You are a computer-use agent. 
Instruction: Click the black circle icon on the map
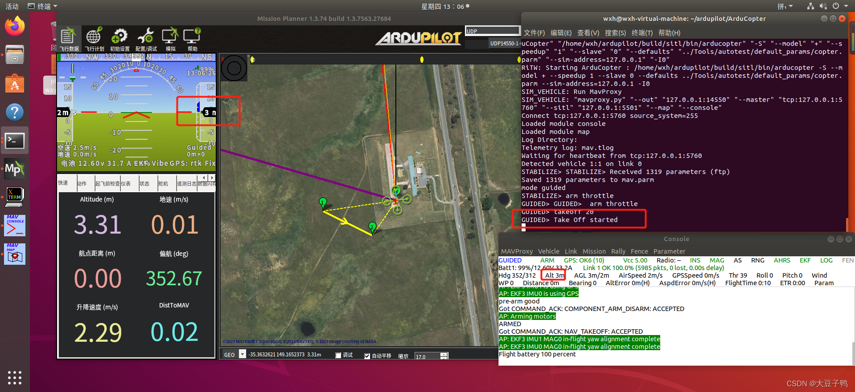[x=234, y=68]
